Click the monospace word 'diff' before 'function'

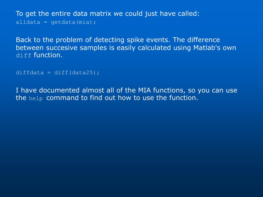(x=23, y=55)
